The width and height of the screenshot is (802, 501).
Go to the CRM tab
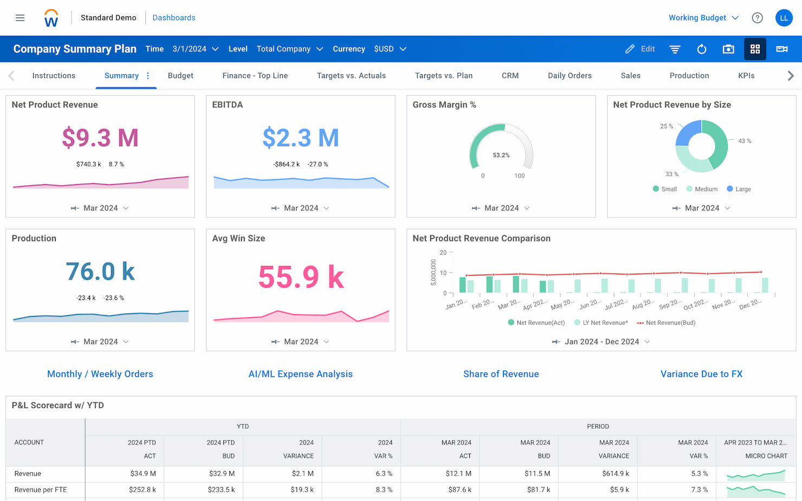510,76
